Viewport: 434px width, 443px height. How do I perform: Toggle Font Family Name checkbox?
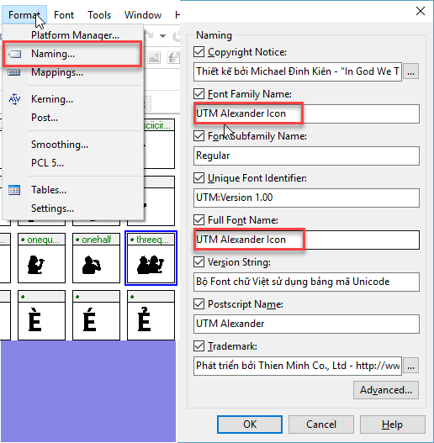(x=199, y=94)
